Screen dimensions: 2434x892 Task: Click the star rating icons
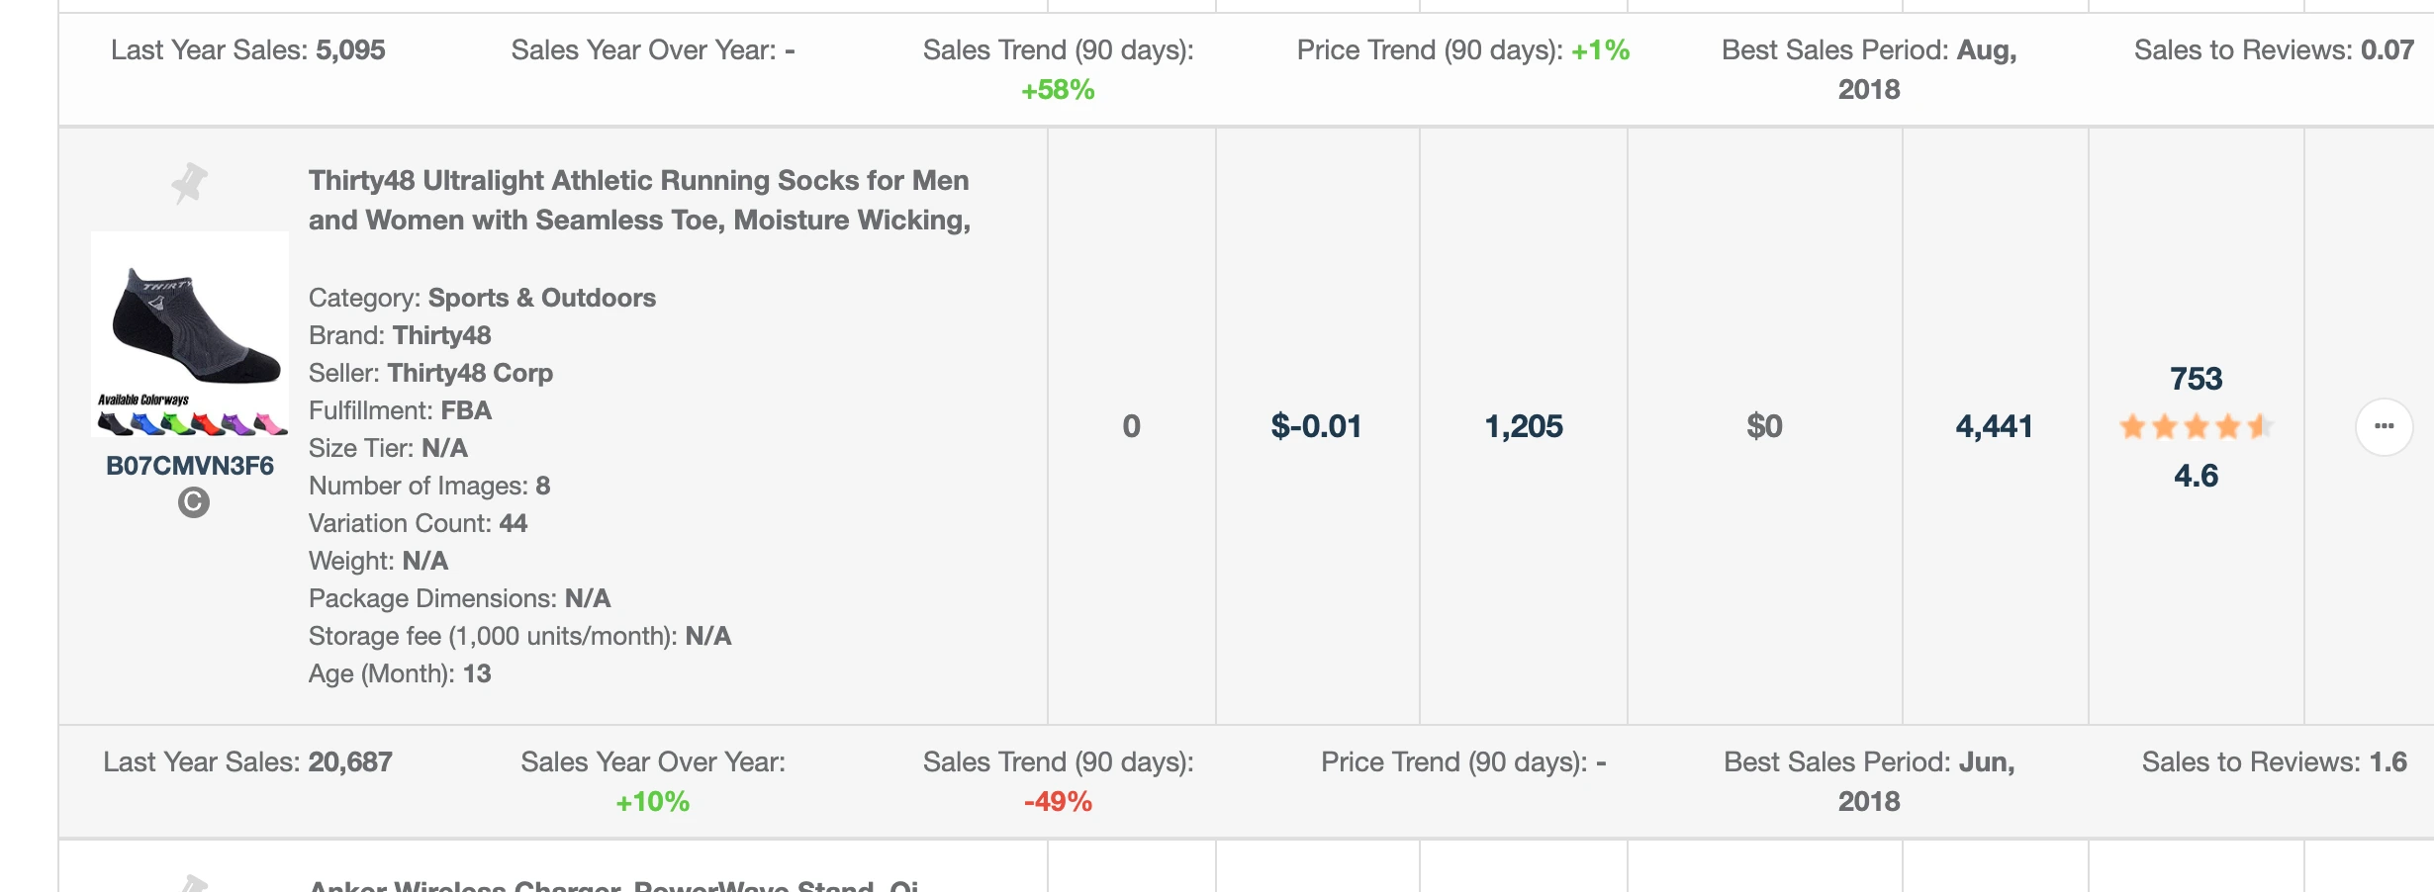point(2195,427)
